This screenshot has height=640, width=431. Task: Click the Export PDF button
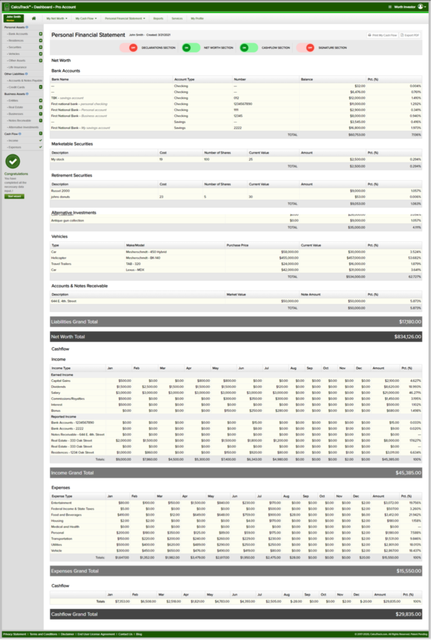[x=410, y=35]
